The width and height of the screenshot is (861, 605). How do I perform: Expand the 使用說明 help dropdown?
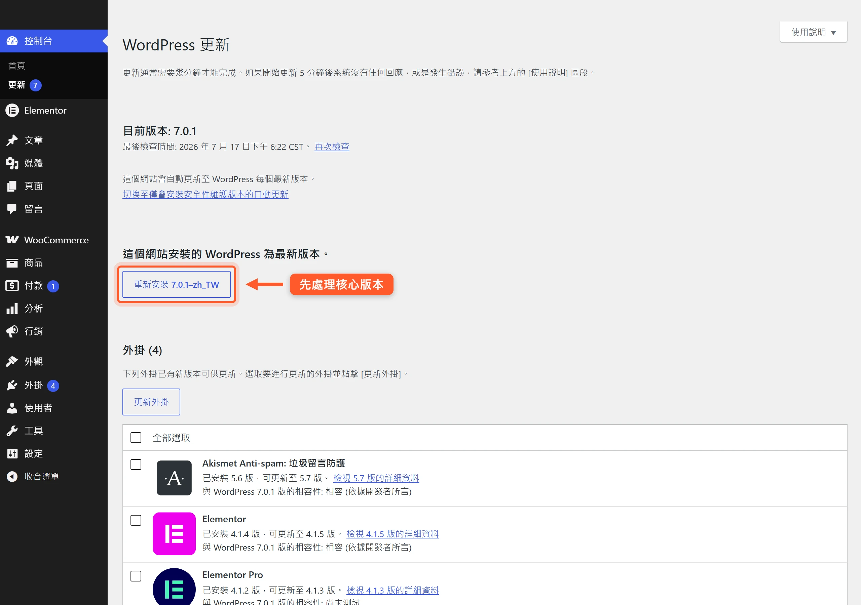tap(813, 32)
